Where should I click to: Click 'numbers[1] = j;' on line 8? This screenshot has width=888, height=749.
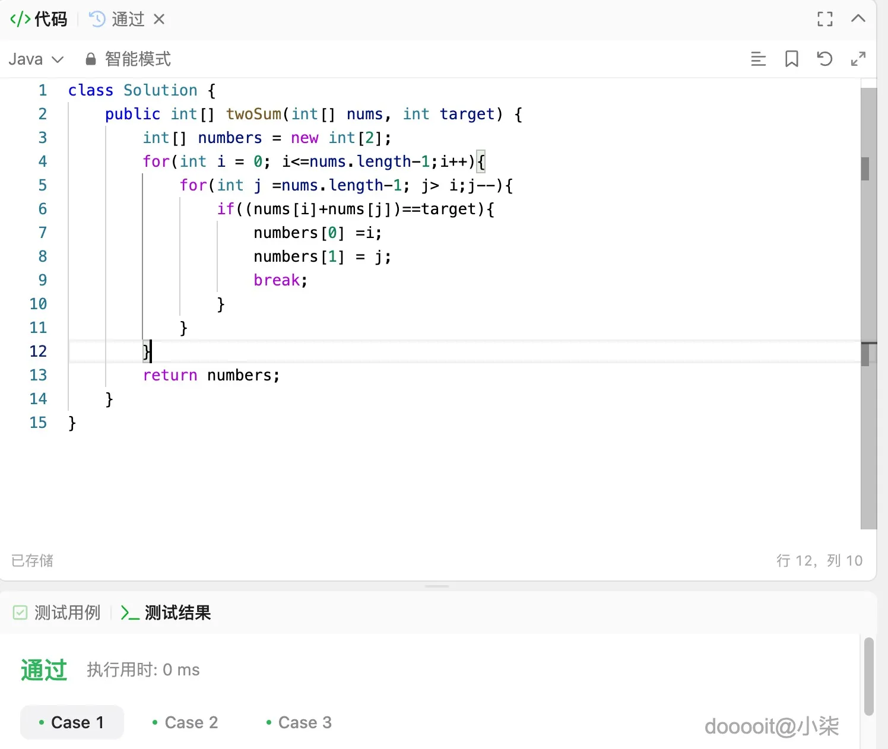tap(322, 256)
